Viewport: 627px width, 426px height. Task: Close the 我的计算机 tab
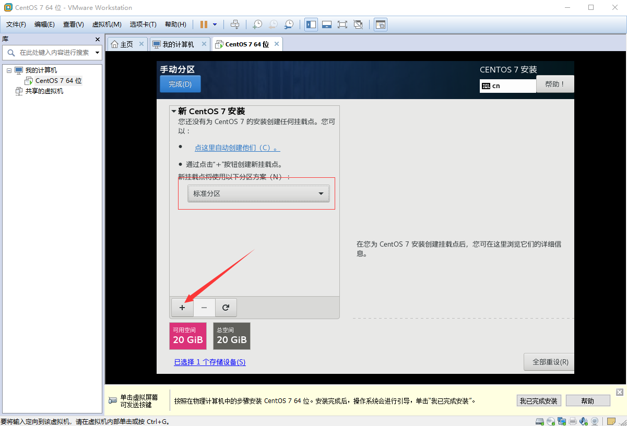[x=204, y=44]
